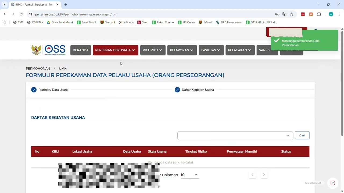Open the DATA HALAL FULL bookmark

tap(261, 22)
